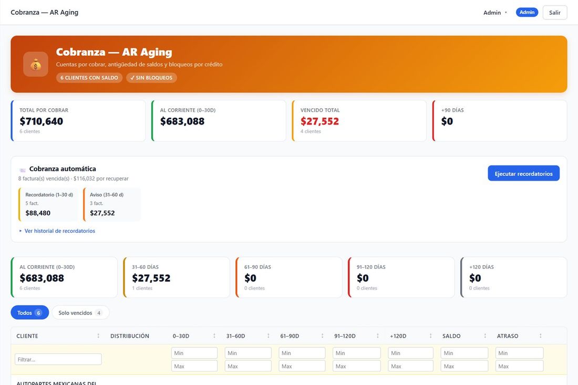Click the Max field under SALDO
The width and height of the screenshot is (578, 385).
click(464, 366)
